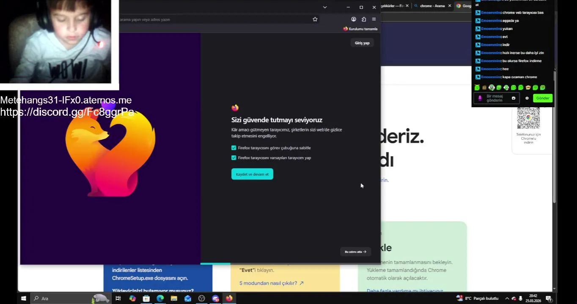
Task: Close the Teşekkürler Firefox tab
Action: (407, 6)
